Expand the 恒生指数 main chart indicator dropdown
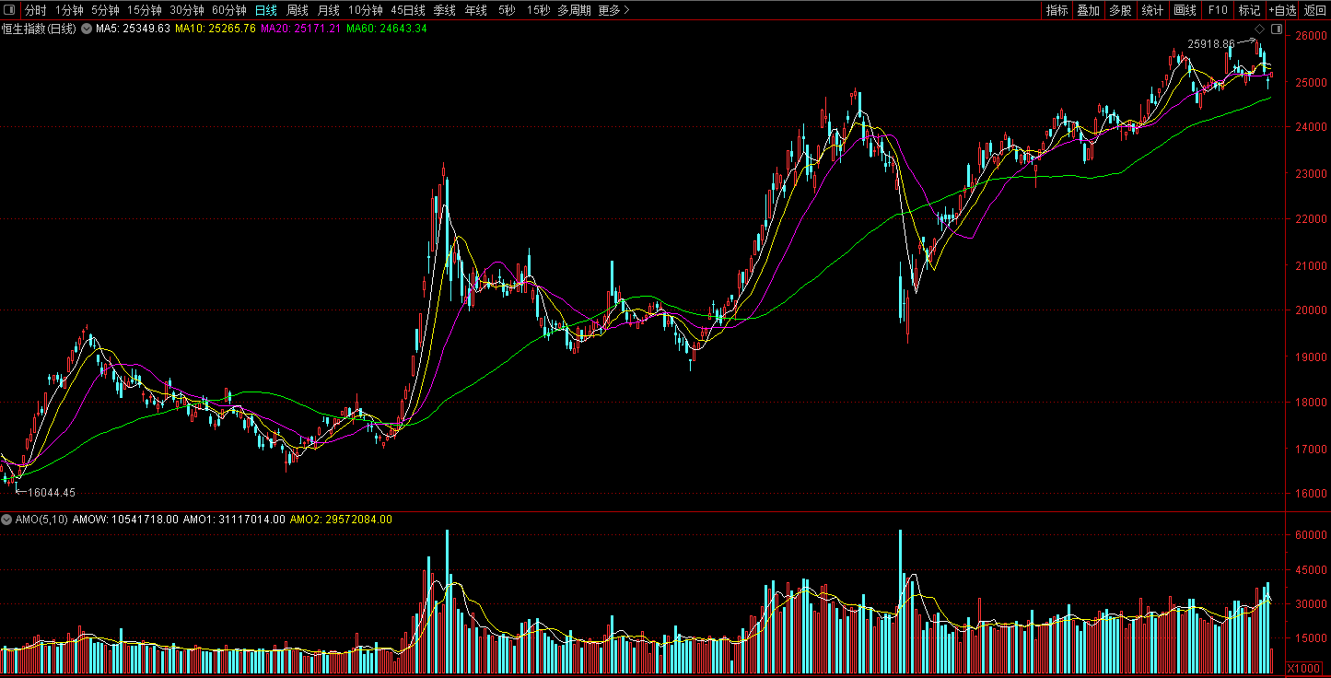This screenshot has height=678, width=1331. [x=88, y=29]
